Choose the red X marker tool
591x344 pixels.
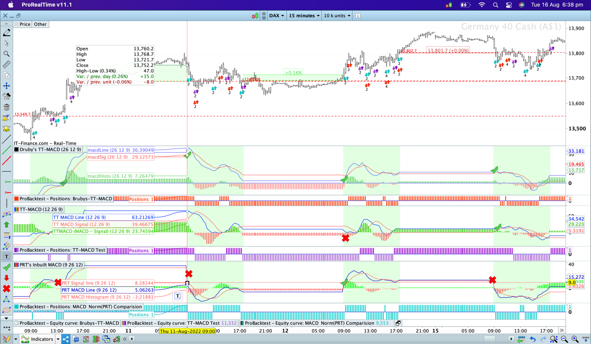pos(6,289)
